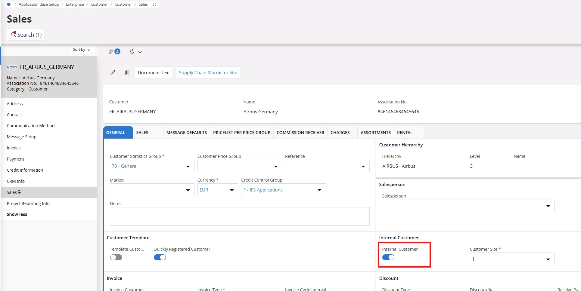Viewport: 581px width, 291px height.
Task: Disable the Quickly Registered Customer toggle
Action: coord(160,257)
